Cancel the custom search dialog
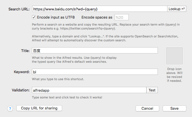This screenshot has width=192, height=117. pyautogui.click(x=147, y=109)
